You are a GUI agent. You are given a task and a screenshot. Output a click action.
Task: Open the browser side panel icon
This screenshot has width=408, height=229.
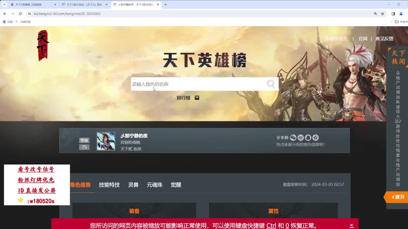(393, 14)
